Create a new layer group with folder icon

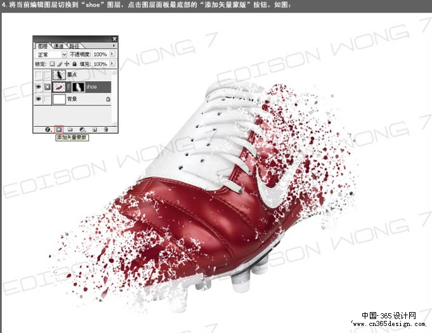pyautogui.click(x=70, y=129)
